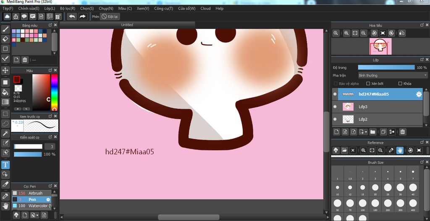Screen dimensions: 430x221
Task: Toggle the Bảo vệ alpha checkbox
Action: pyautogui.click(x=336, y=83)
